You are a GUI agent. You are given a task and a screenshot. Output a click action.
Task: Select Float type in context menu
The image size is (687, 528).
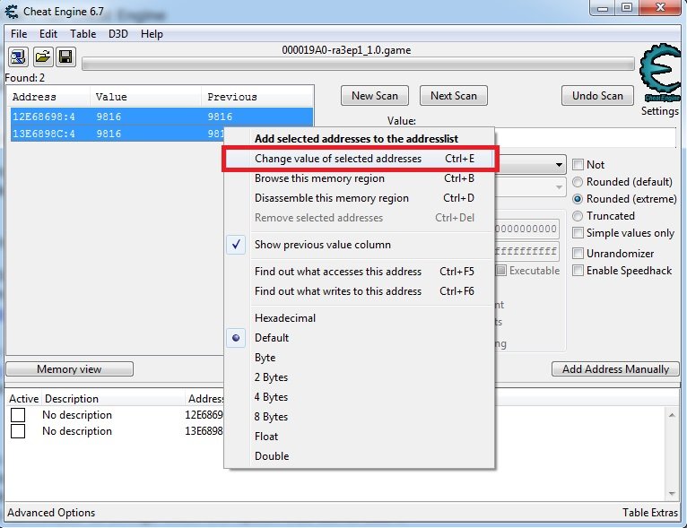click(x=360, y=436)
